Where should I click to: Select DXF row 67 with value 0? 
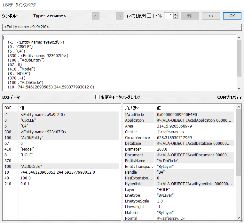(x=61, y=144)
